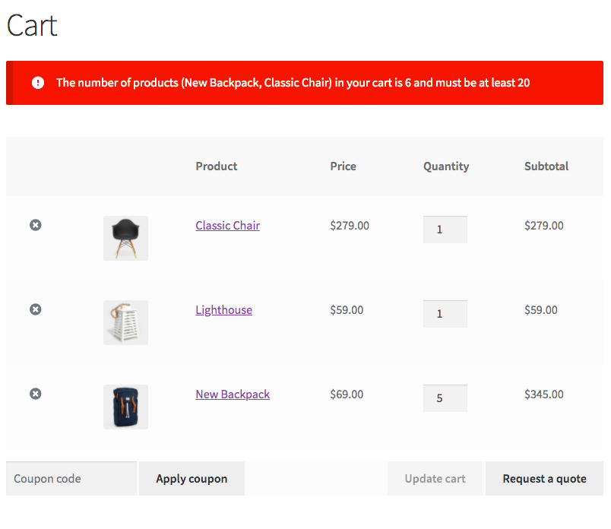The width and height of the screenshot is (611, 529).
Task: Open the Lighthouse product image
Action: point(125,322)
